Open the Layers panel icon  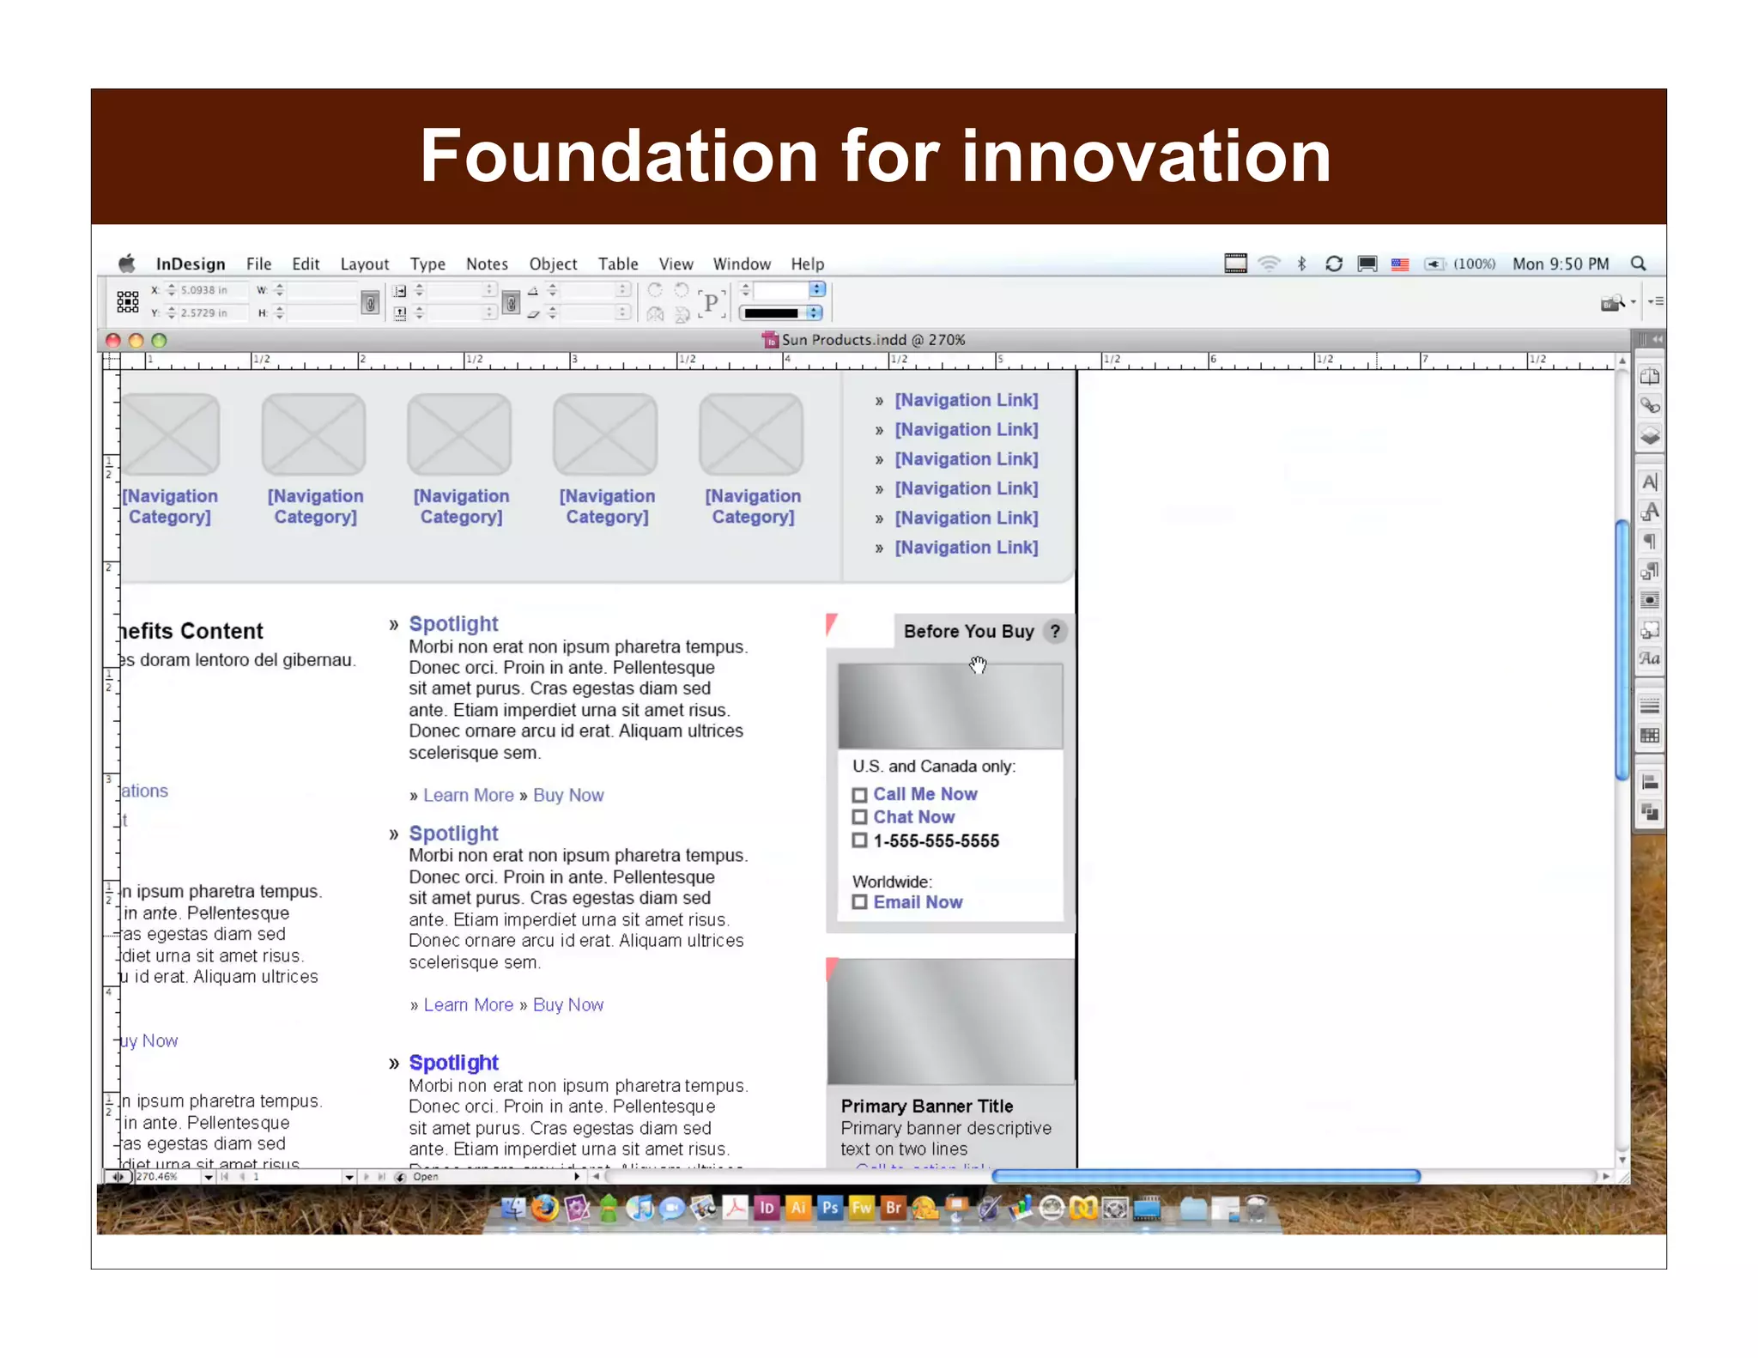tap(1649, 435)
